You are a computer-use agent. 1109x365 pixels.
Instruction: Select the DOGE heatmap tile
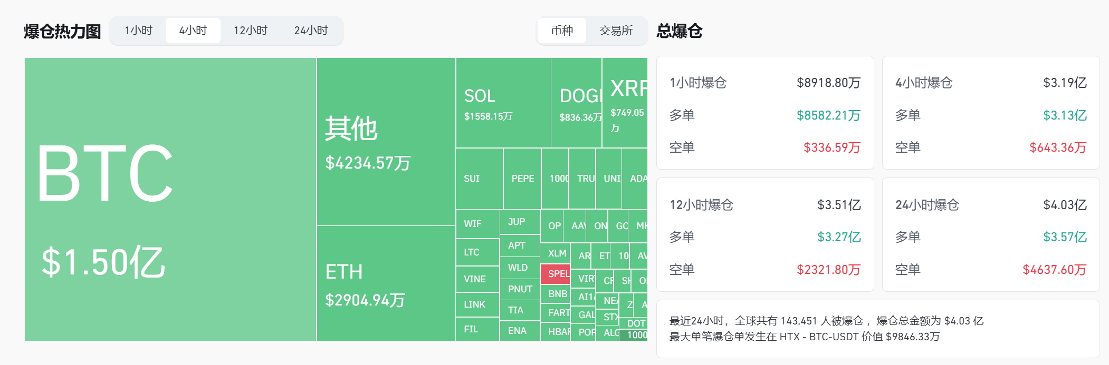click(577, 103)
